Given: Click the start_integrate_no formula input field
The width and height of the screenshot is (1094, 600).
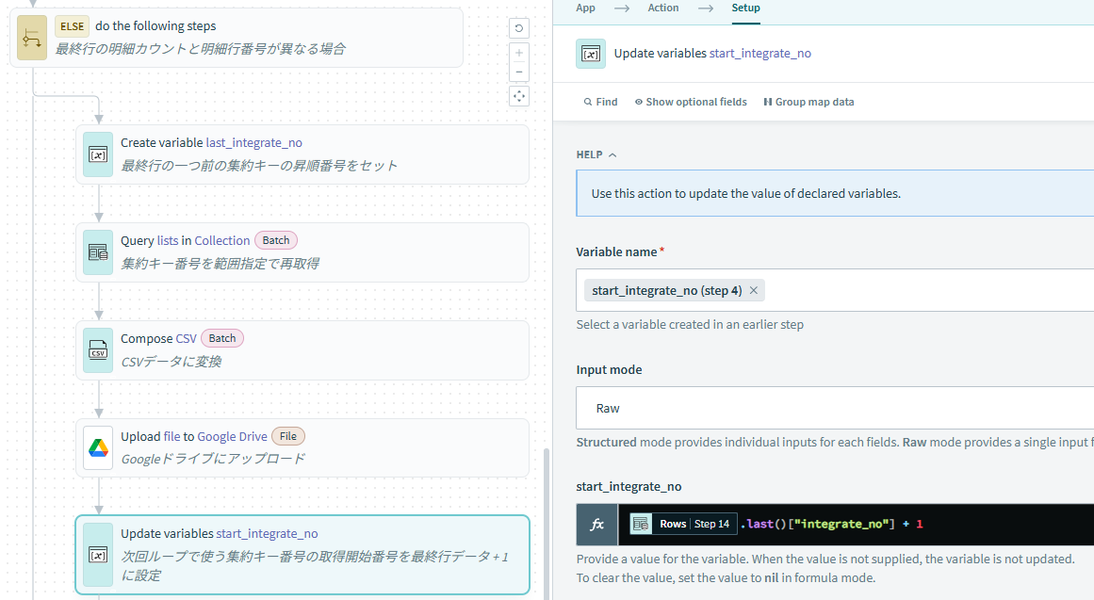Looking at the screenshot, I should [x=857, y=525].
